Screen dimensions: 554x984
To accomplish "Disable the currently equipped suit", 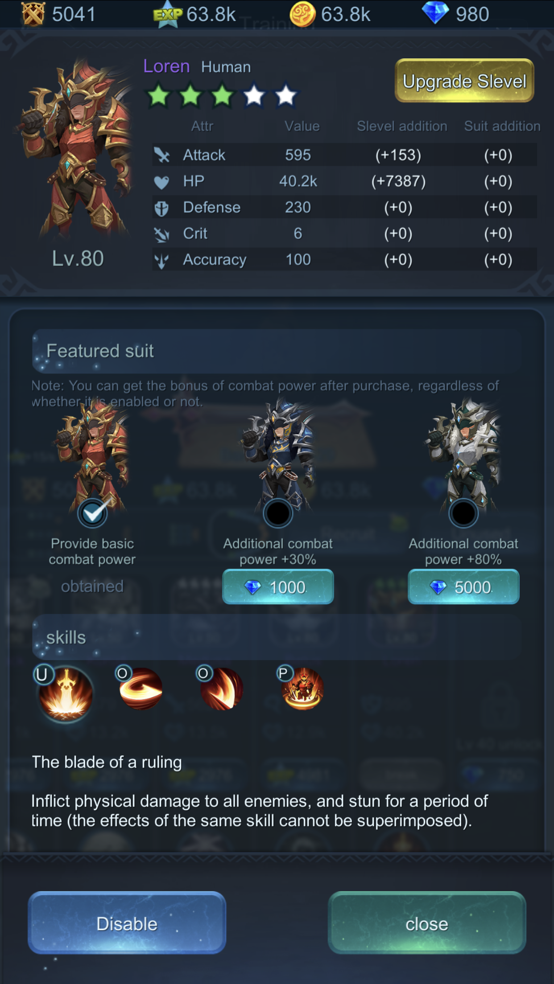I will pyautogui.click(x=127, y=923).
